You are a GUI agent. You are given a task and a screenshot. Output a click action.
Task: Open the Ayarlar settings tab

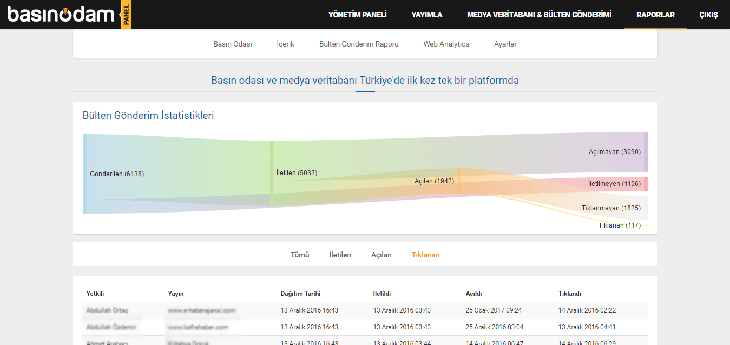click(x=505, y=44)
